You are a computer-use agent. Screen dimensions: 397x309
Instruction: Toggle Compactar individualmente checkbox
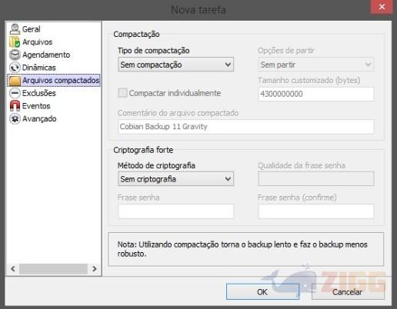point(122,93)
